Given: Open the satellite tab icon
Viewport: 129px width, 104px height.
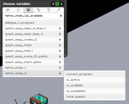Looking at the screenshot, I should coord(39,10).
